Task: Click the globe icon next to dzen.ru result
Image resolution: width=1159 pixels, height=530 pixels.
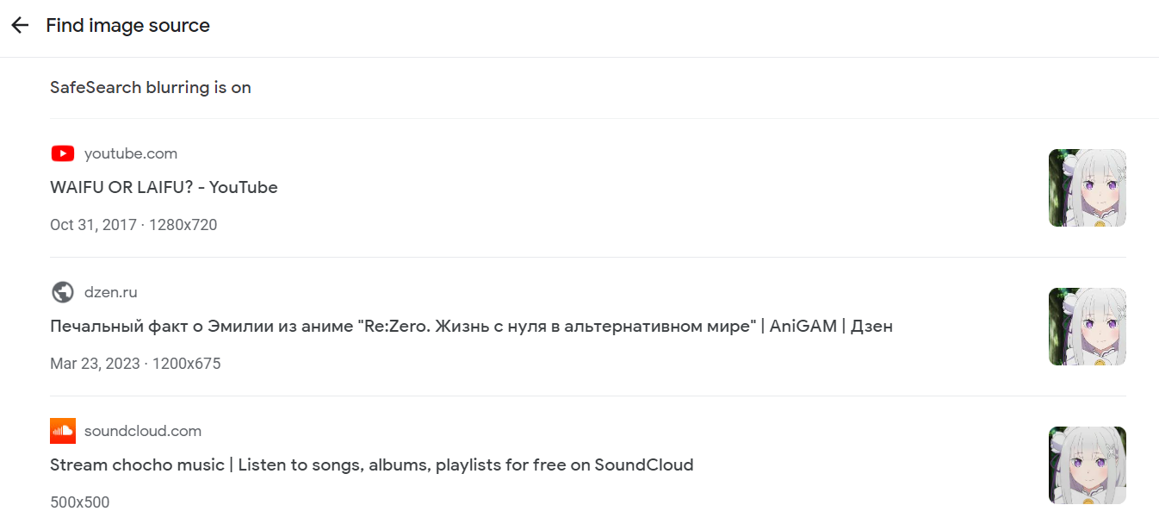Action: point(62,291)
